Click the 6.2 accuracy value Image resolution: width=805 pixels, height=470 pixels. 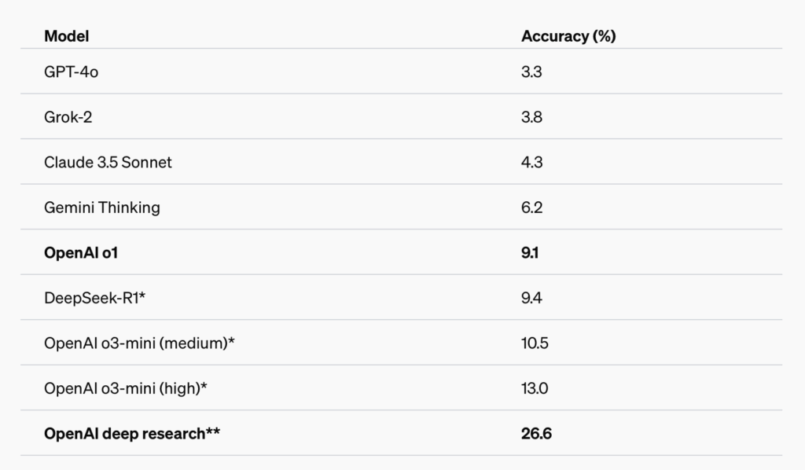[x=531, y=207]
